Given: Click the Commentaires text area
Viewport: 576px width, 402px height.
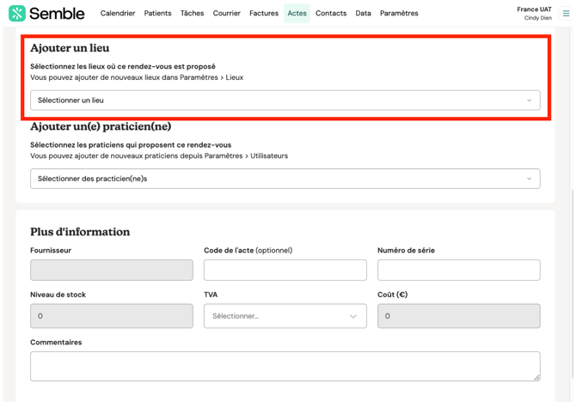Looking at the screenshot, I should 285,366.
